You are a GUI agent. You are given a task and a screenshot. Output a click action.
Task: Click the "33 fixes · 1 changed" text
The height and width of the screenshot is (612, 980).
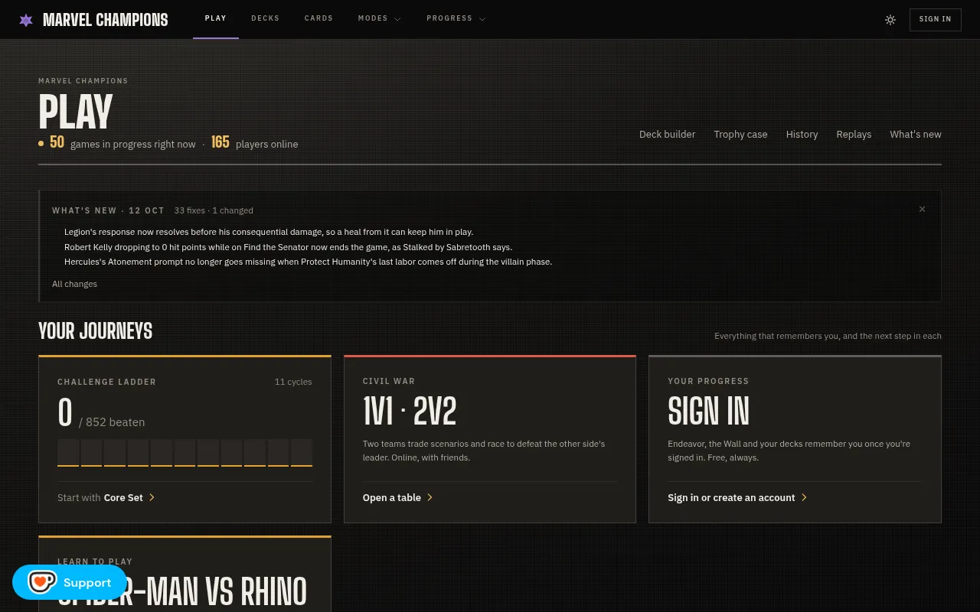click(214, 210)
